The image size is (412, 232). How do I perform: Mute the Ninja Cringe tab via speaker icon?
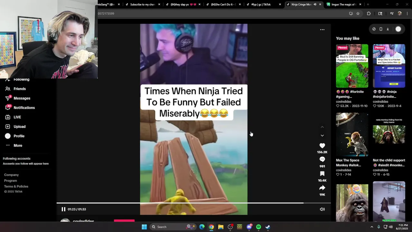point(315,5)
